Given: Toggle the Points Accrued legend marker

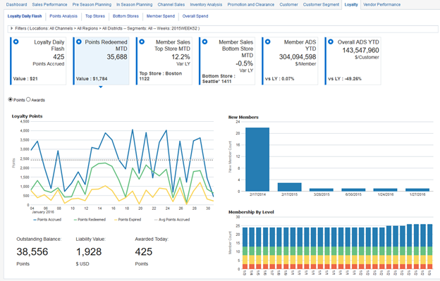Looking at the screenshot, I should [35, 220].
